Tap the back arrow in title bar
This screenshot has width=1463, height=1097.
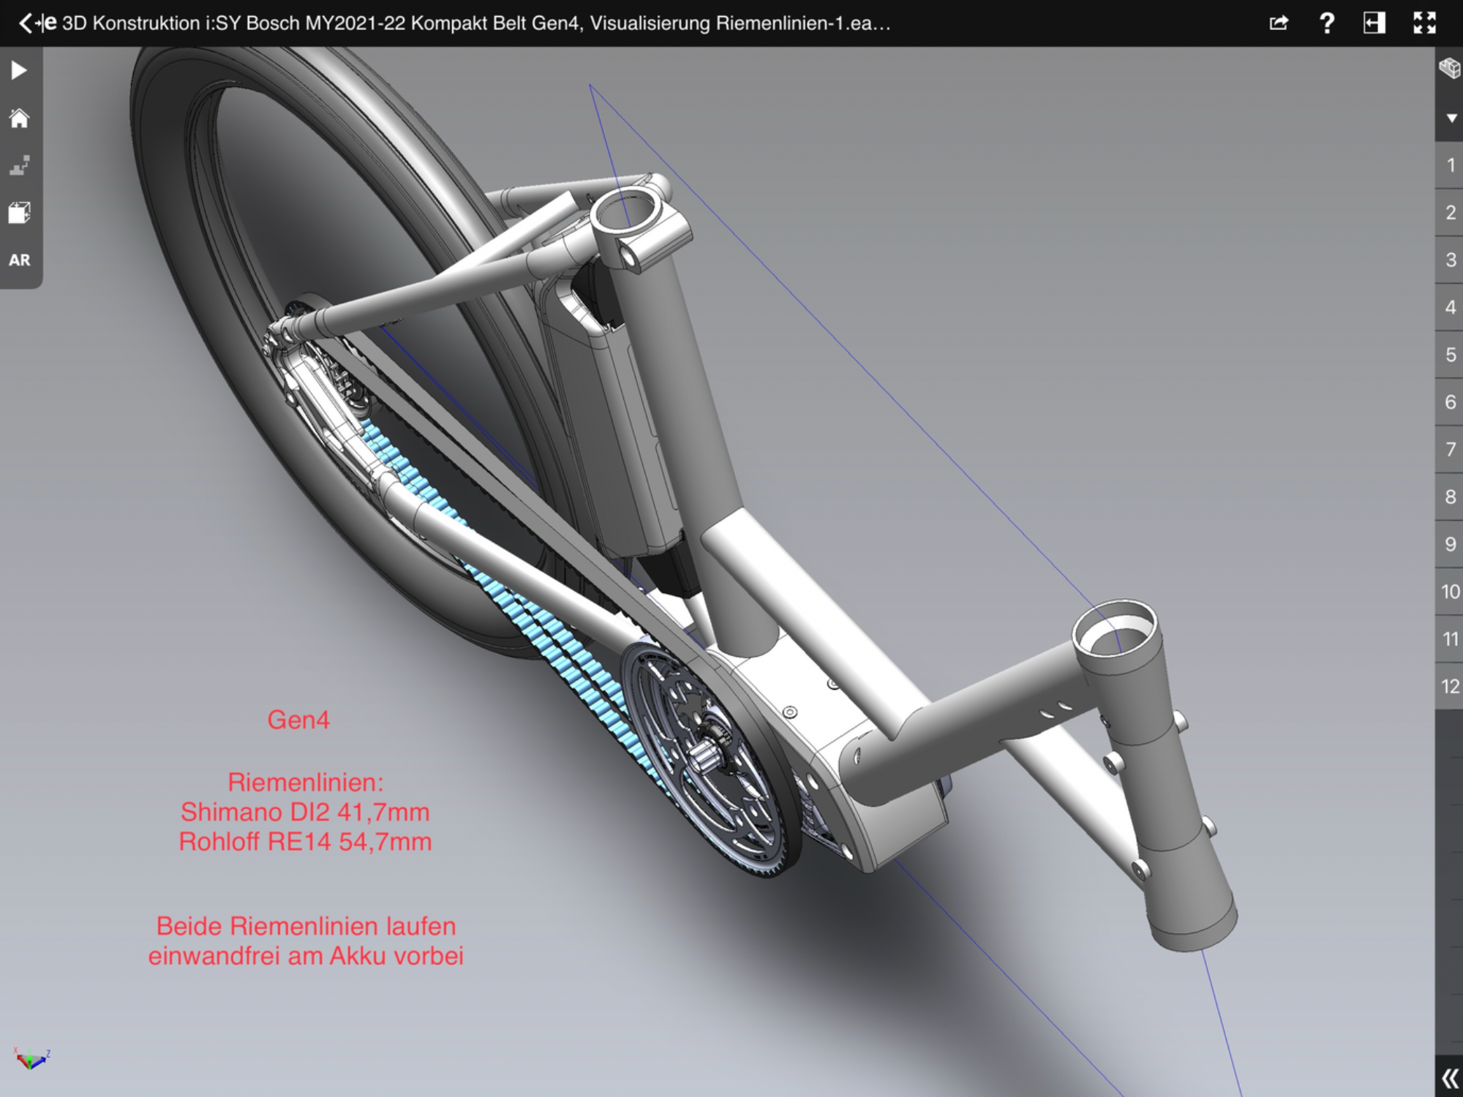(x=26, y=23)
